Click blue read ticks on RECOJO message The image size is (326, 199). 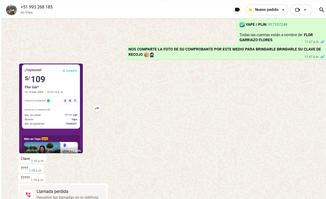click(322, 57)
